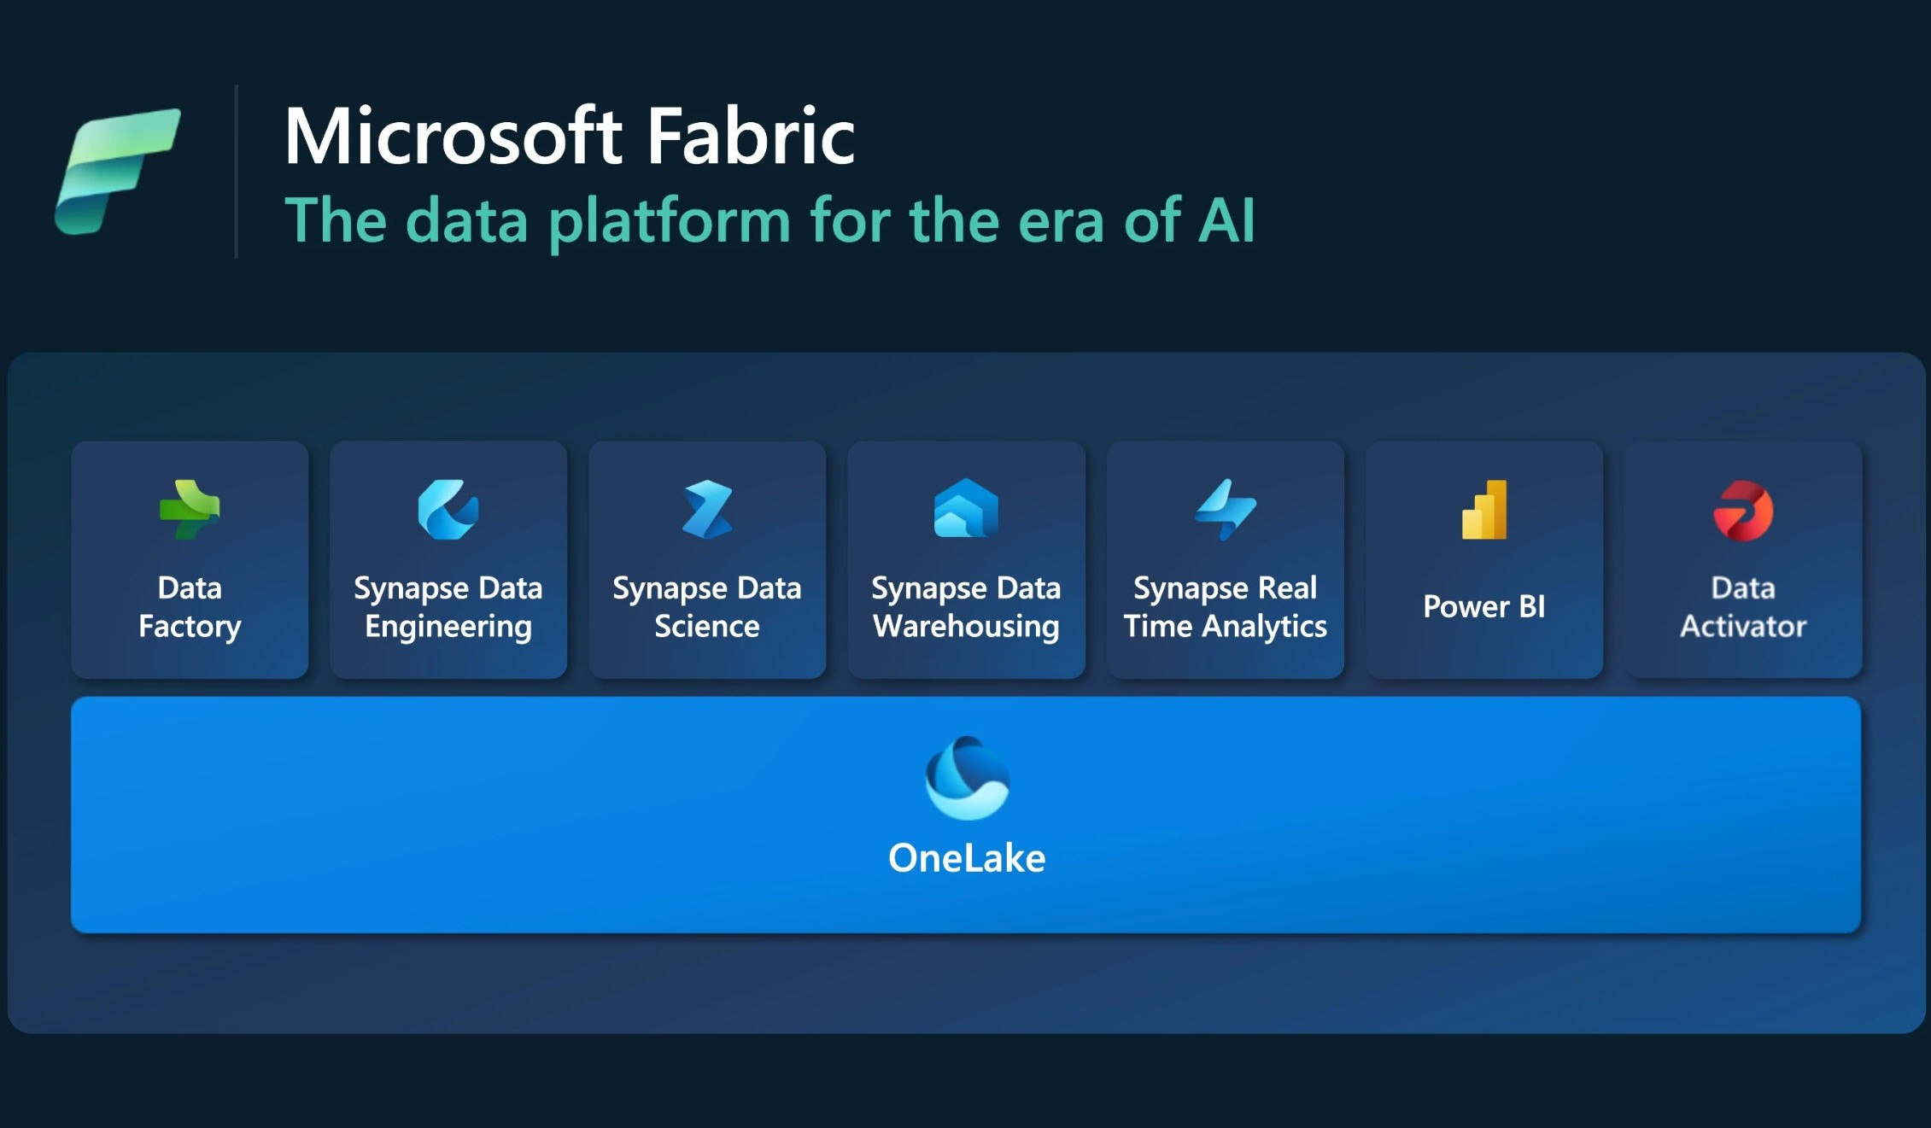1931x1128 pixels.
Task: Click the Microsoft Fabric title heading
Action: coord(570,136)
